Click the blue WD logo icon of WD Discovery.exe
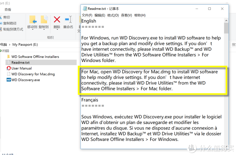236x155 pixels. point(9,80)
